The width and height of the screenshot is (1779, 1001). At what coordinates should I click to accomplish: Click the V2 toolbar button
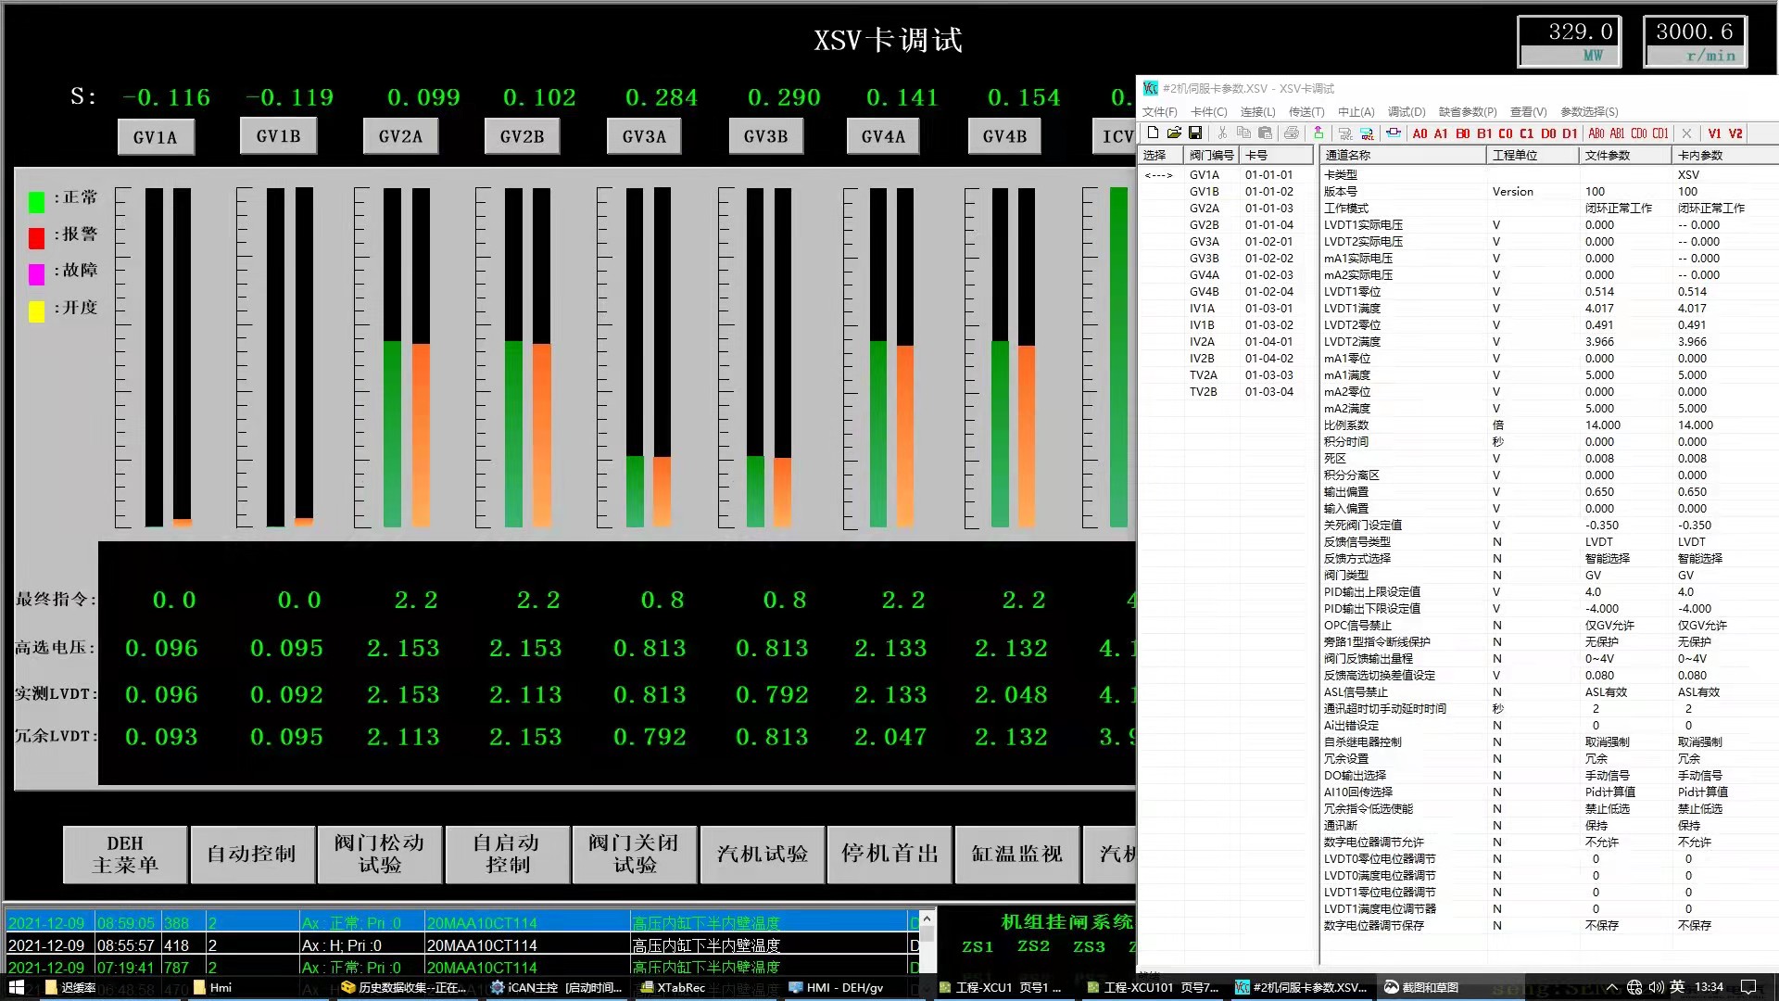[1735, 133]
